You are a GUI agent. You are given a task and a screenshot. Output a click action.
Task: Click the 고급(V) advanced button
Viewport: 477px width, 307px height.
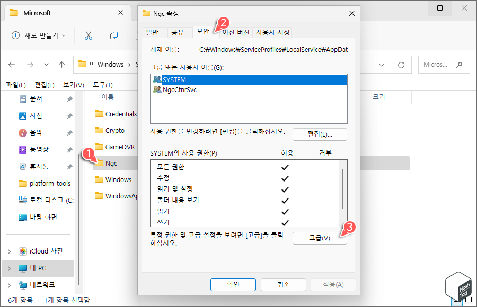pyautogui.click(x=320, y=238)
